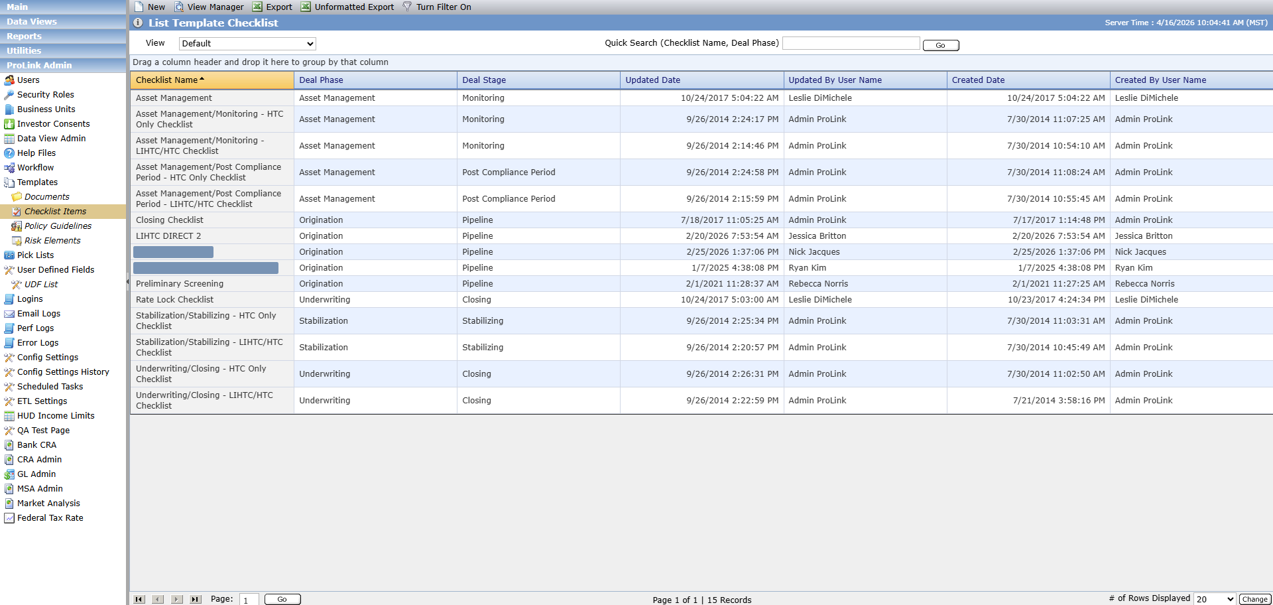Select Checklist Items in sidebar

(55, 212)
